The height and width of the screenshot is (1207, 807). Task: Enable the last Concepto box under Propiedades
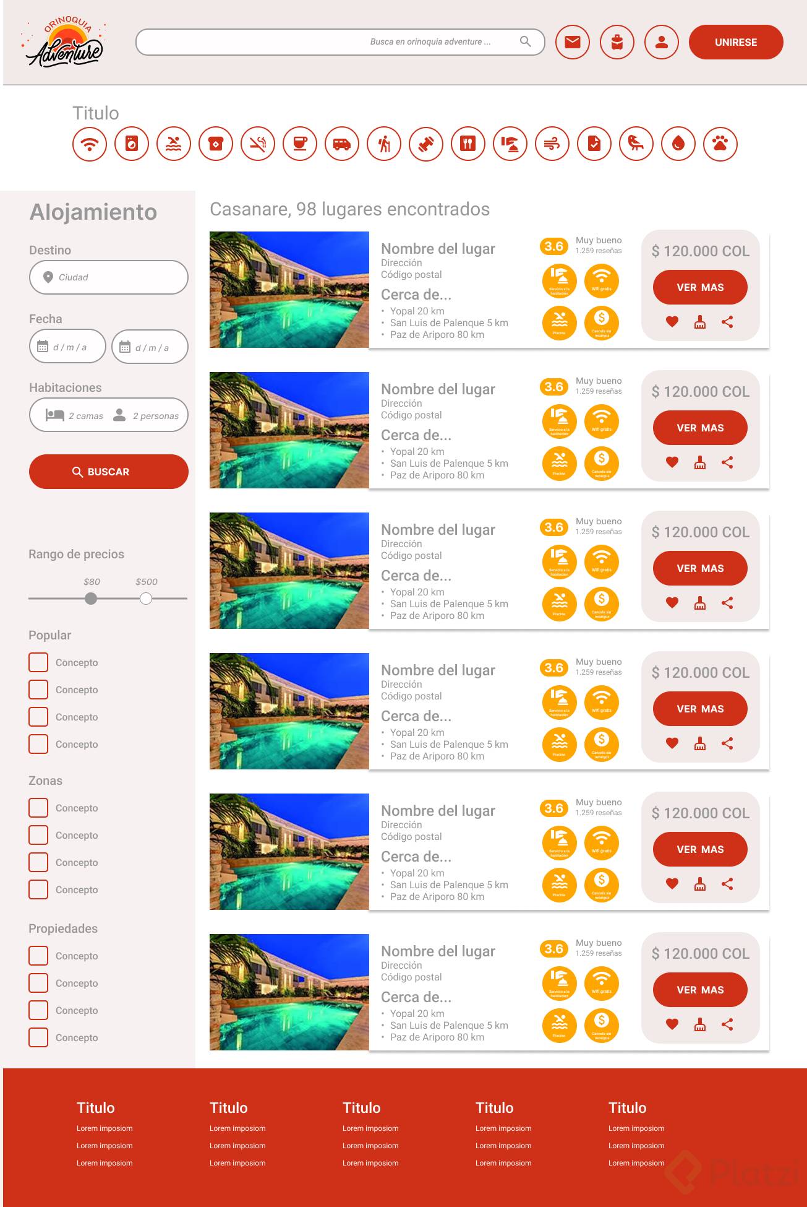38,1037
